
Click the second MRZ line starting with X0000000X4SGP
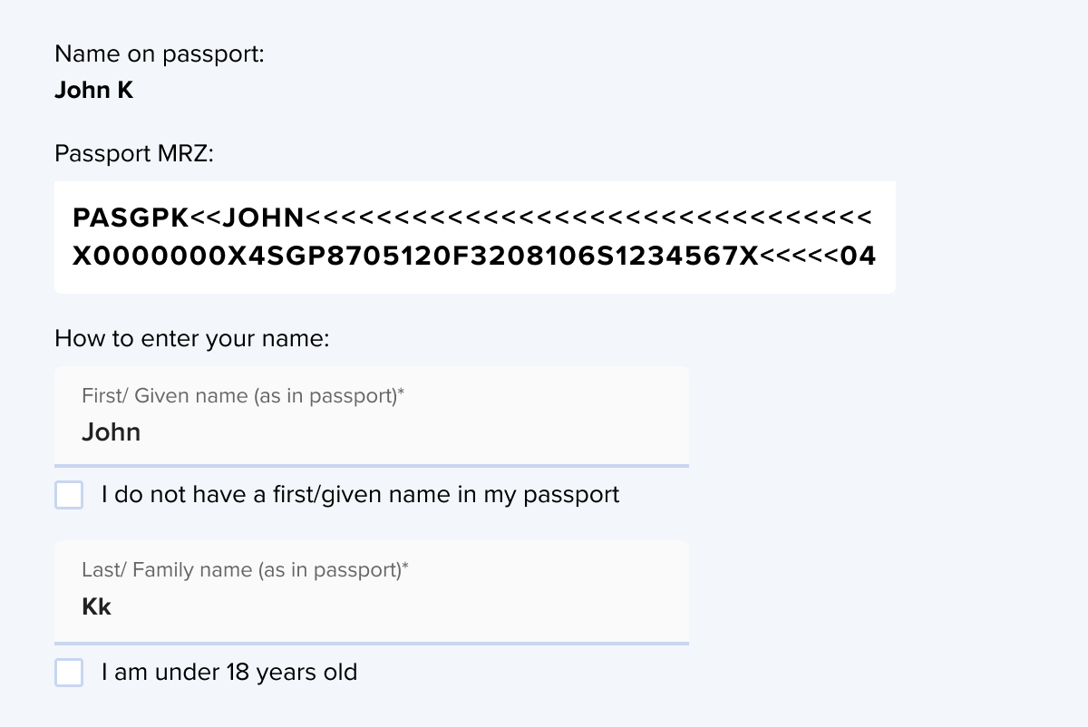[x=473, y=257]
